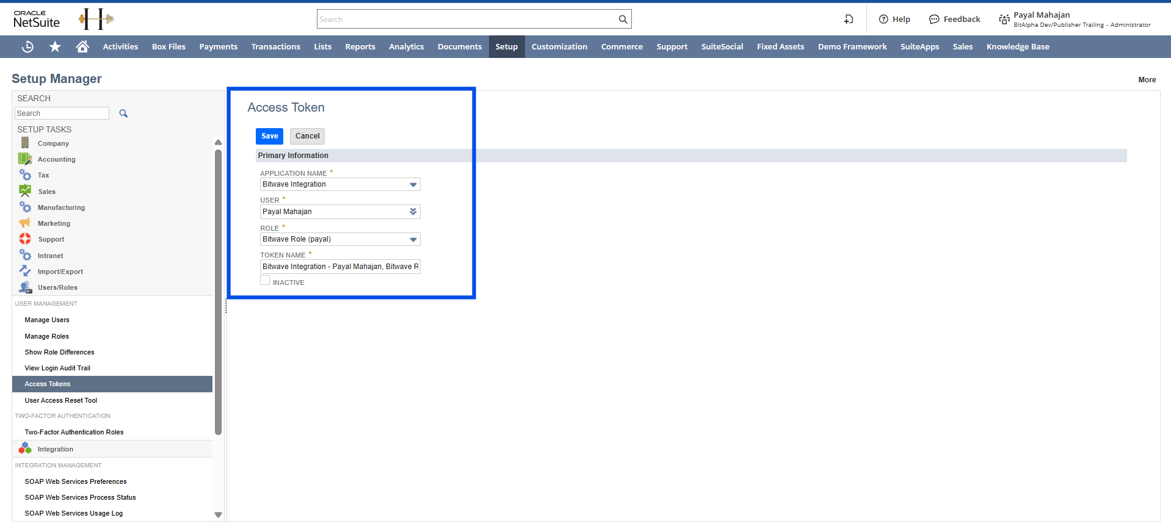
Task: Open the Demo Framework menu
Action: click(x=852, y=46)
